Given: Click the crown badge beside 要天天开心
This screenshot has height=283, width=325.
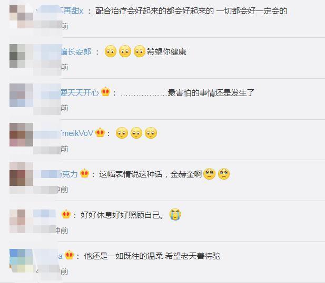Looking at the screenshot, I should (105, 92).
